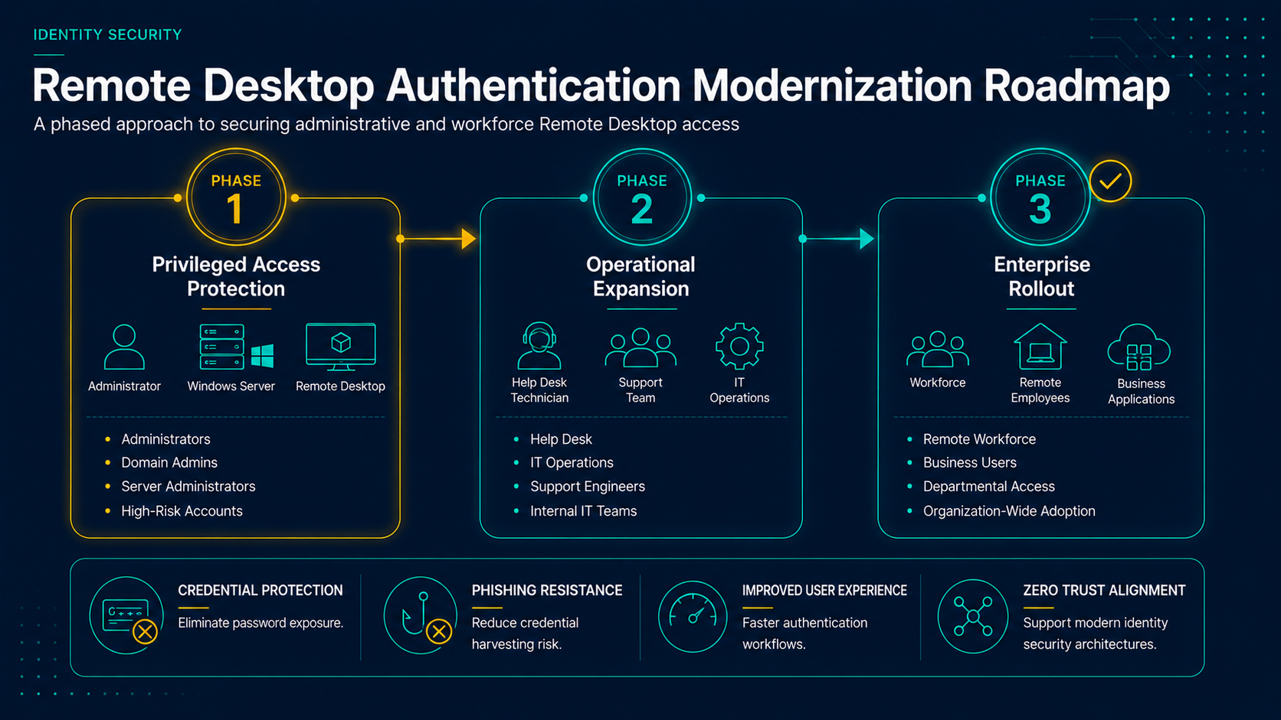
Task: Click the High-Risk Accounts bullet item
Action: pos(182,511)
